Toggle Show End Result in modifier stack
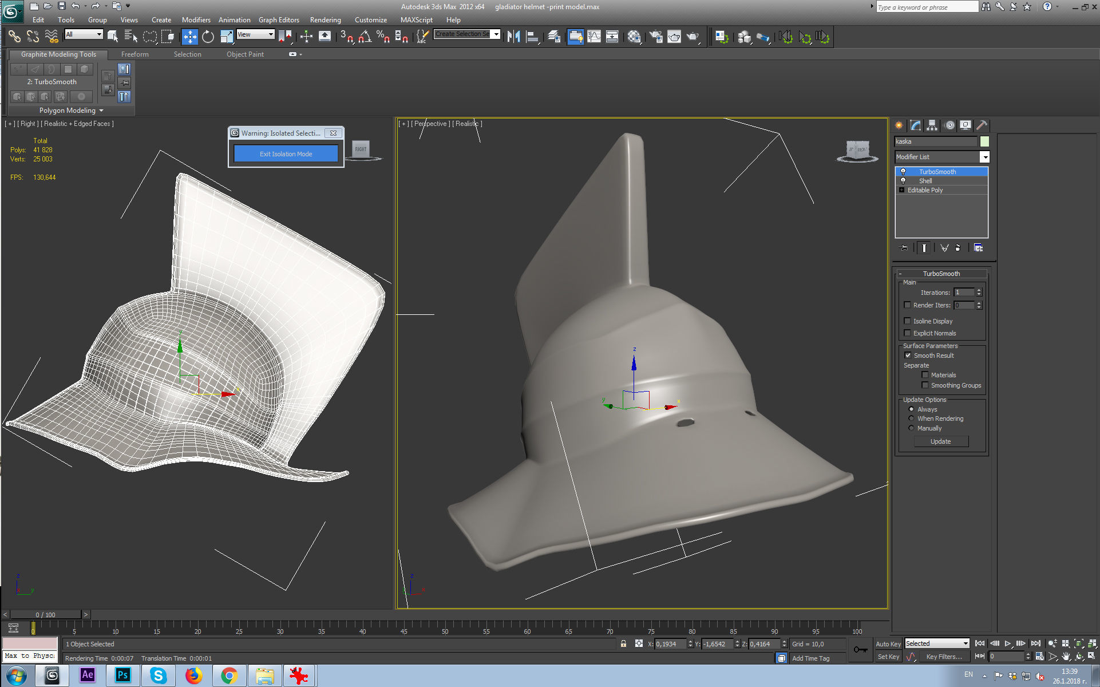This screenshot has width=1100, height=687. pos(924,248)
